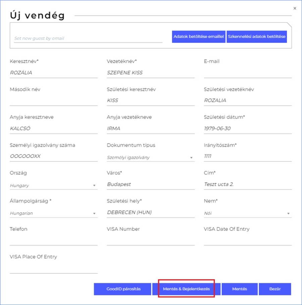
Task: Click the Vezetéknév field with SZEPENE KISS
Action: [150, 73]
